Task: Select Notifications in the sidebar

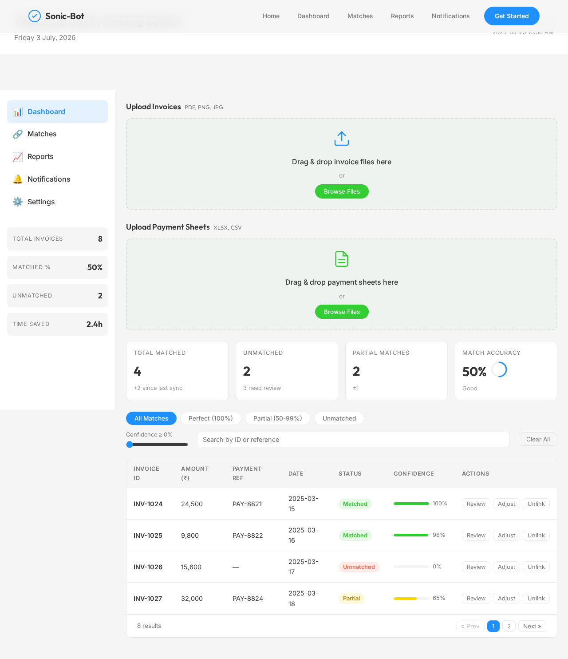Action: click(57, 179)
